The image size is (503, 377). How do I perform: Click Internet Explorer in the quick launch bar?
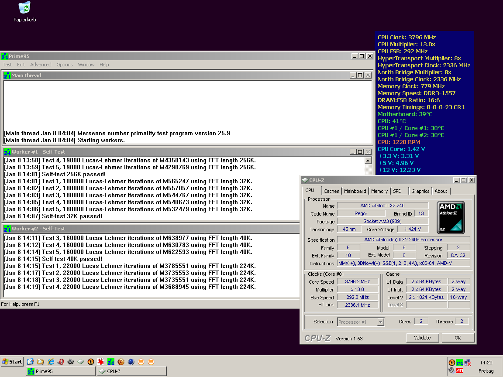point(51,362)
